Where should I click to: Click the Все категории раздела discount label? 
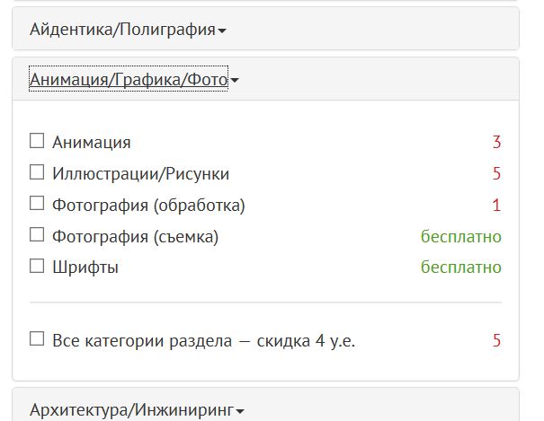204,341
